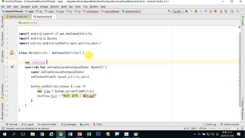Apply changes with the lightning bolt icon
Viewport: 245px width, 138px height.
coord(191,11)
